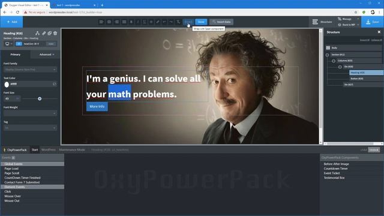Switch to the Primary tab
Image resolution: width=384 pixels, height=216 pixels.
coord(16,55)
